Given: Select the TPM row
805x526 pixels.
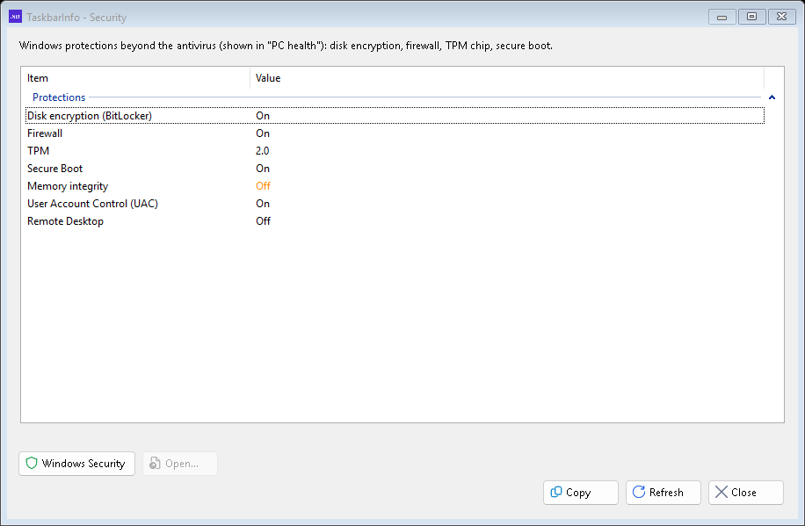Looking at the screenshot, I should 395,151.
